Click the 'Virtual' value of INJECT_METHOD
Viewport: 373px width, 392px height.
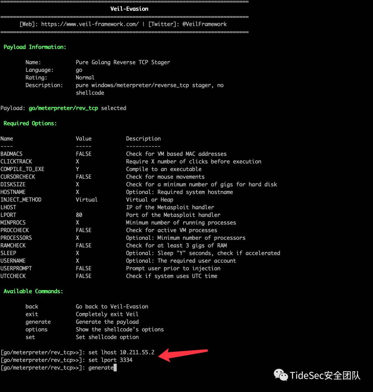86,200
